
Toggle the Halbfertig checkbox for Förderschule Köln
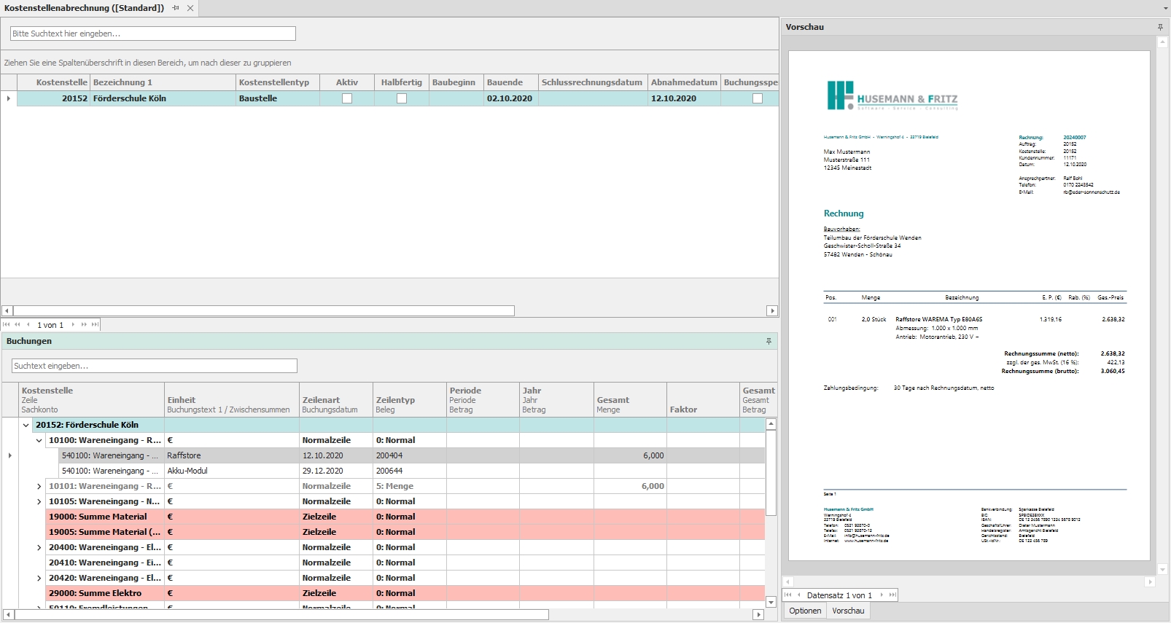402,98
